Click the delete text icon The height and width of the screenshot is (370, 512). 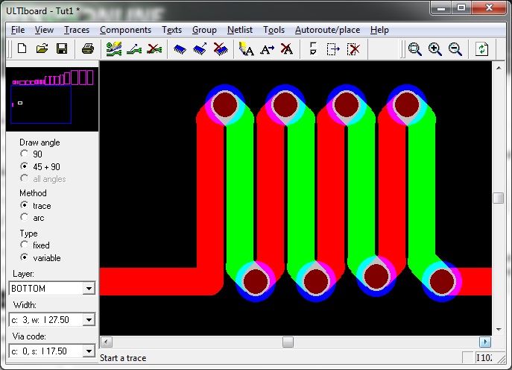tap(287, 49)
